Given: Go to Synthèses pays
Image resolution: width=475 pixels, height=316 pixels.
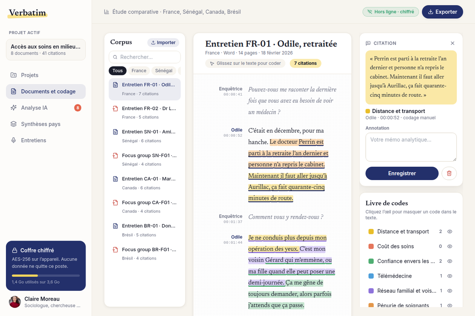Looking at the screenshot, I should point(46,124).
